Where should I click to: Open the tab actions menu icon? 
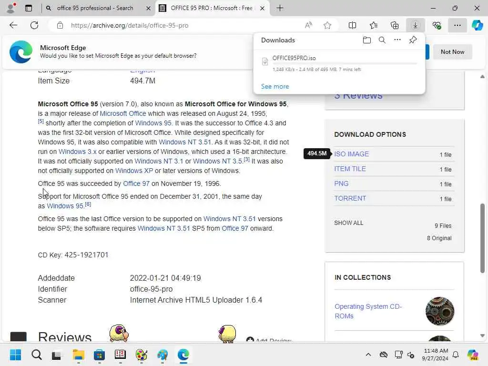(x=29, y=8)
